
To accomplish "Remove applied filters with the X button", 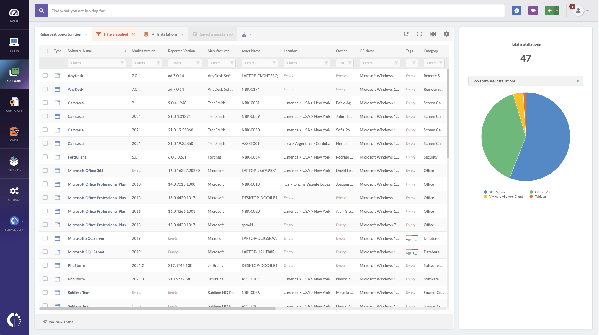I will click(133, 34).
